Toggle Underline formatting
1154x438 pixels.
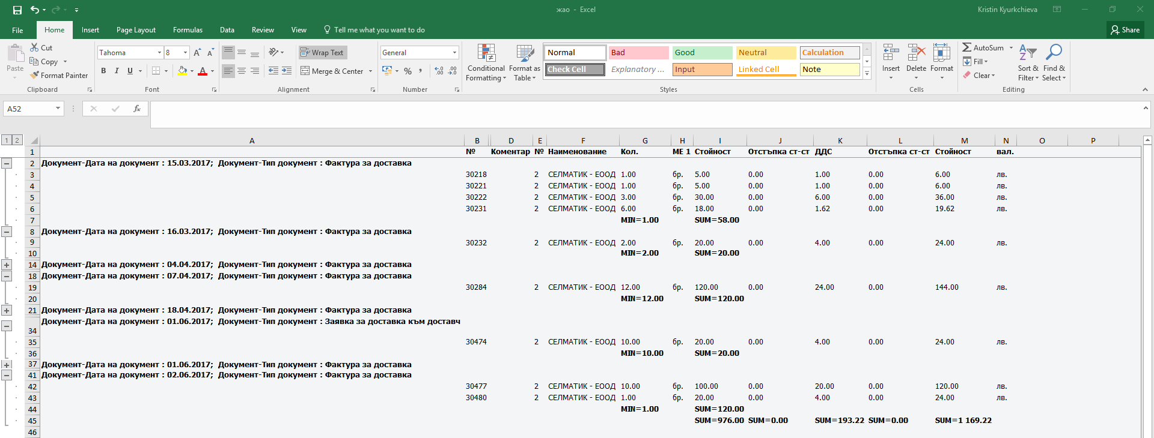click(130, 71)
